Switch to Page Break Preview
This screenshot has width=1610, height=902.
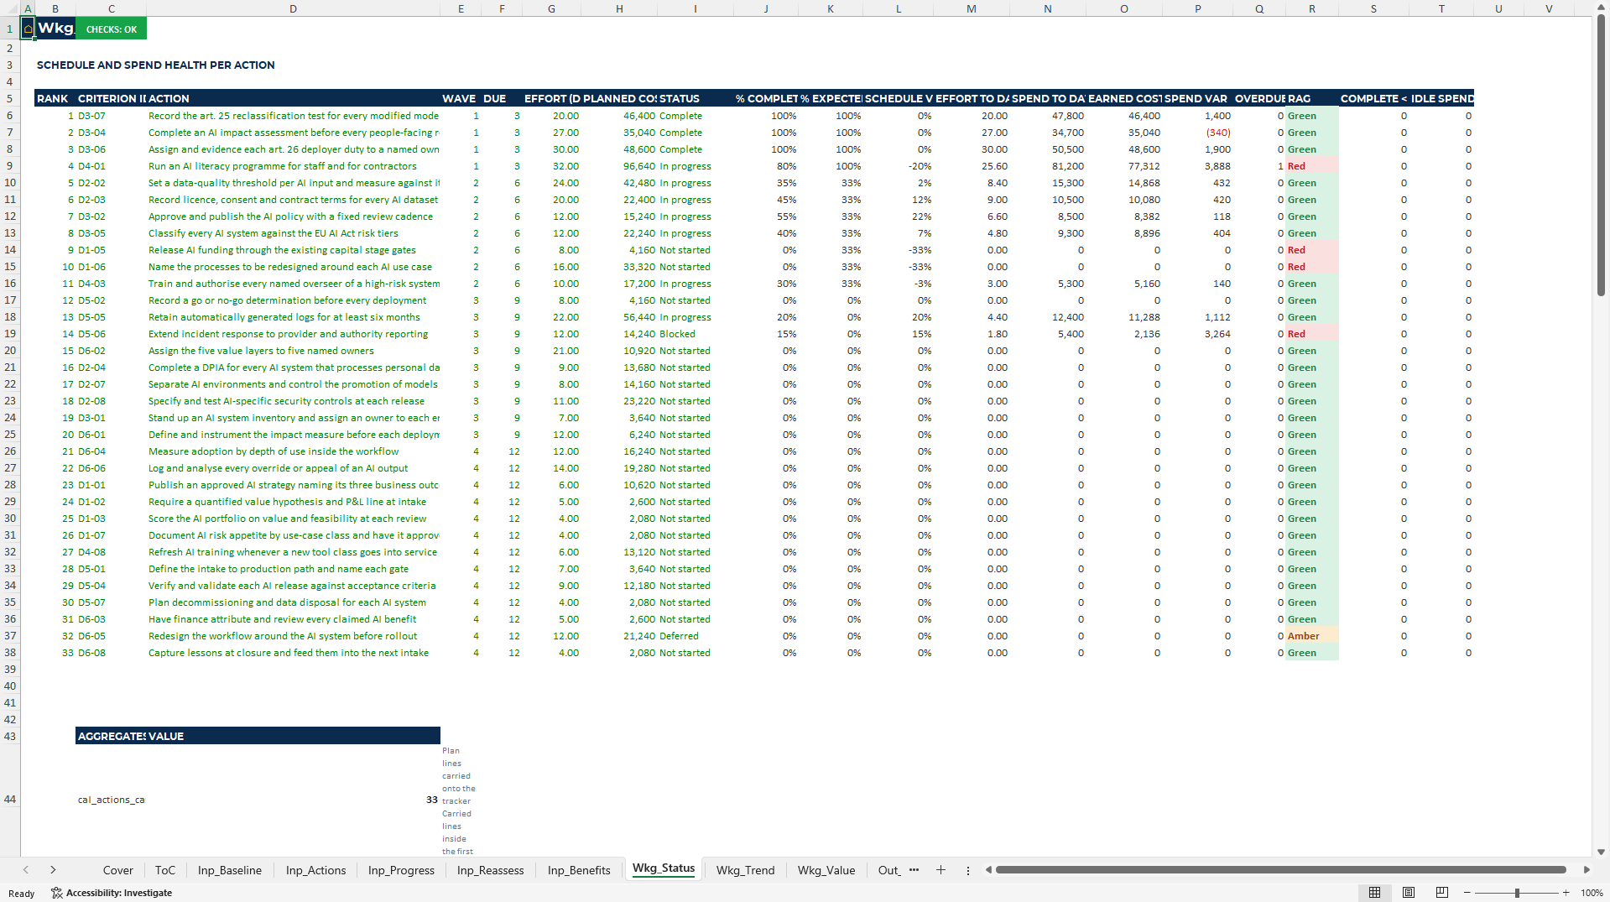pyautogui.click(x=1442, y=893)
